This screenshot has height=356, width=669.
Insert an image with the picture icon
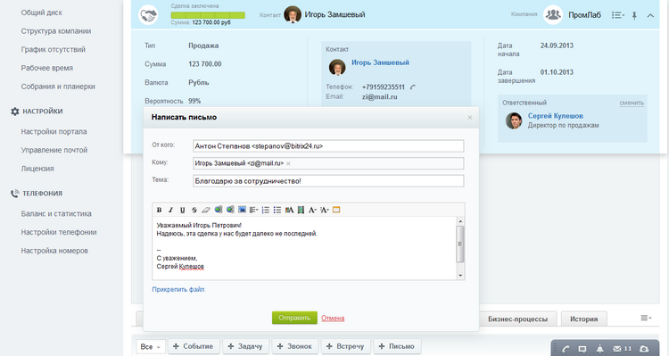[x=242, y=210]
